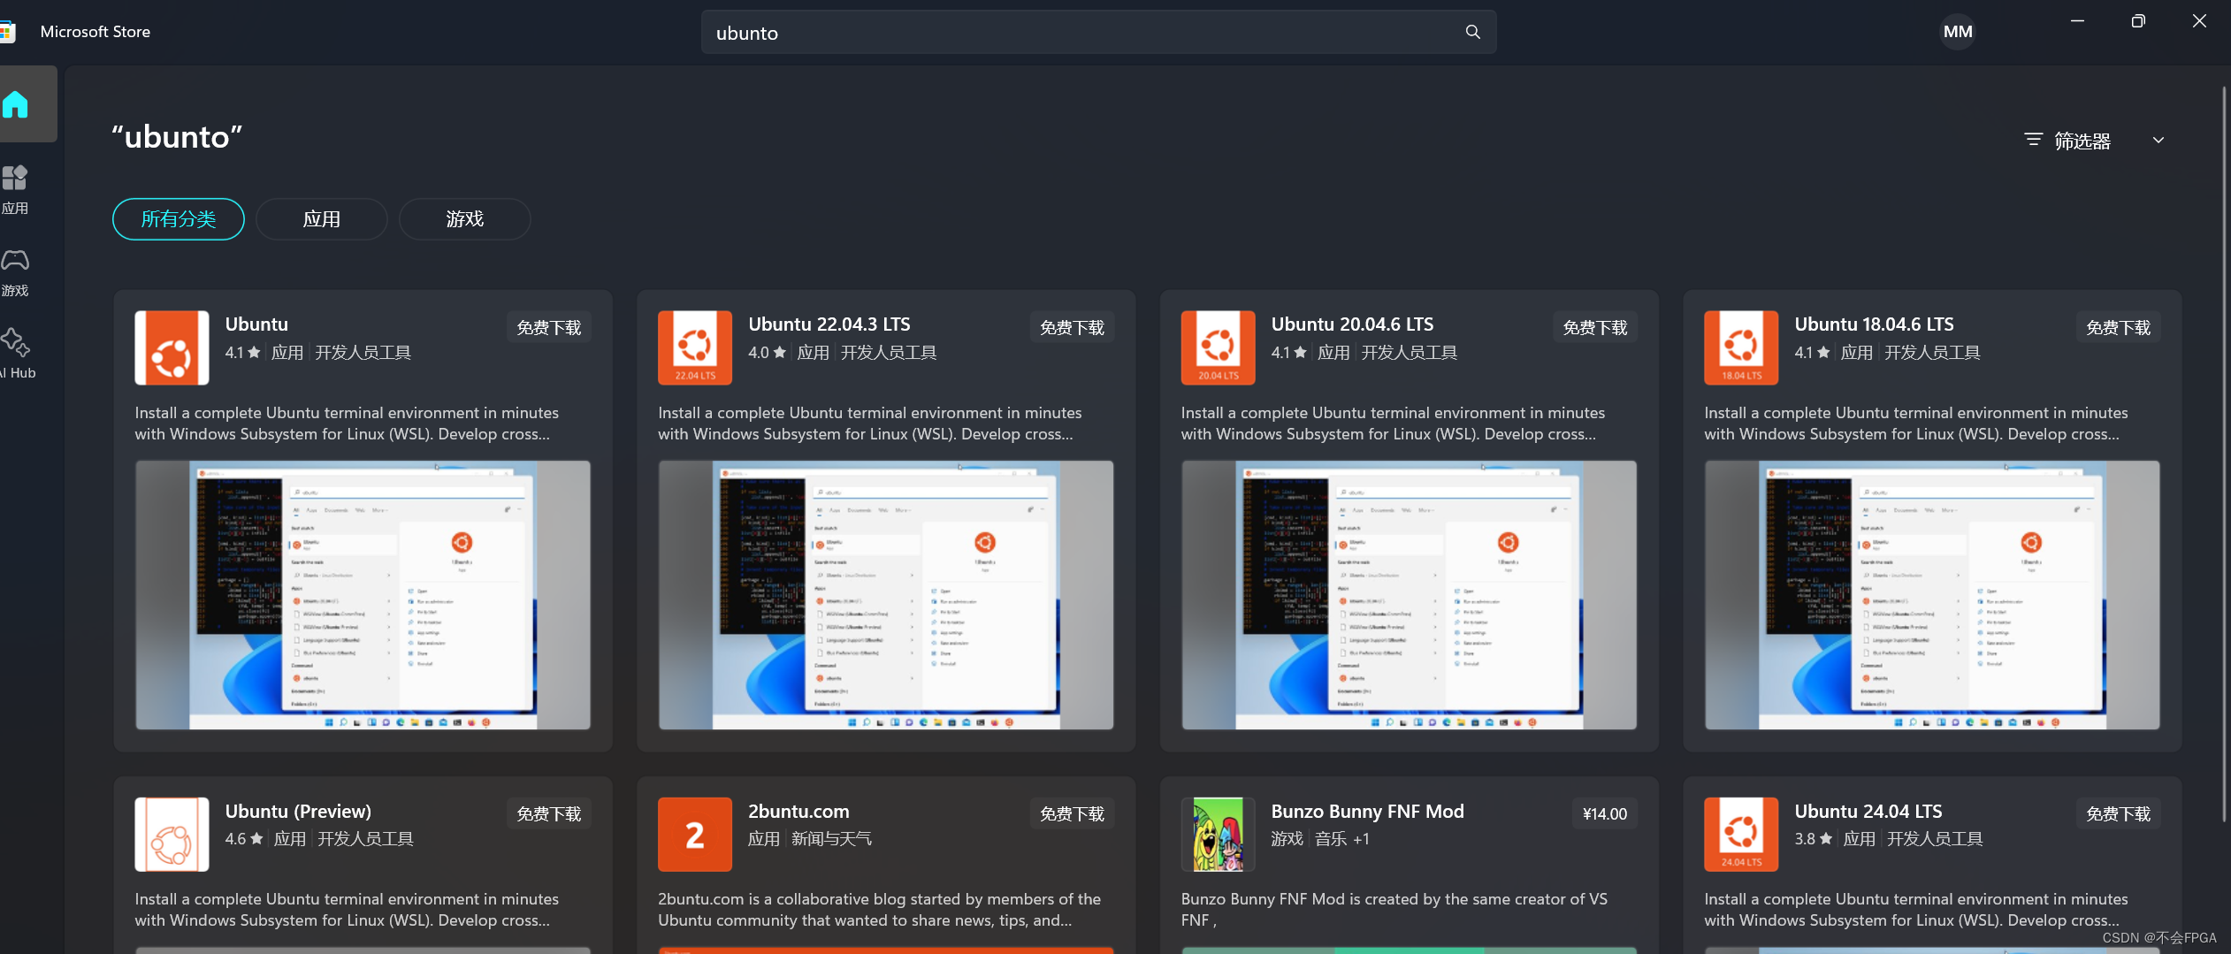Open the 2buntu.com app icon
The image size is (2231, 954).
695,835
